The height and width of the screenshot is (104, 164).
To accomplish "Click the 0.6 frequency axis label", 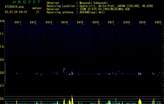I will (2, 99).
